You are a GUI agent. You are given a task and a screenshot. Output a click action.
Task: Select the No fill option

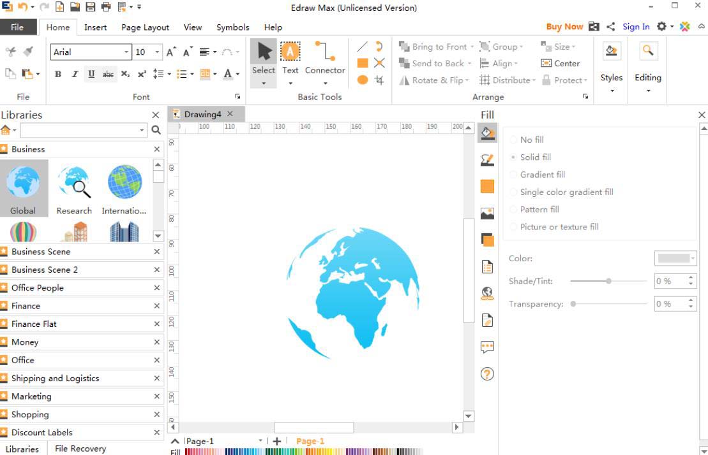pyautogui.click(x=527, y=140)
